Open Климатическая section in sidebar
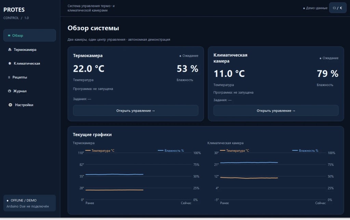Screen dimensions: 350x220 29,63
